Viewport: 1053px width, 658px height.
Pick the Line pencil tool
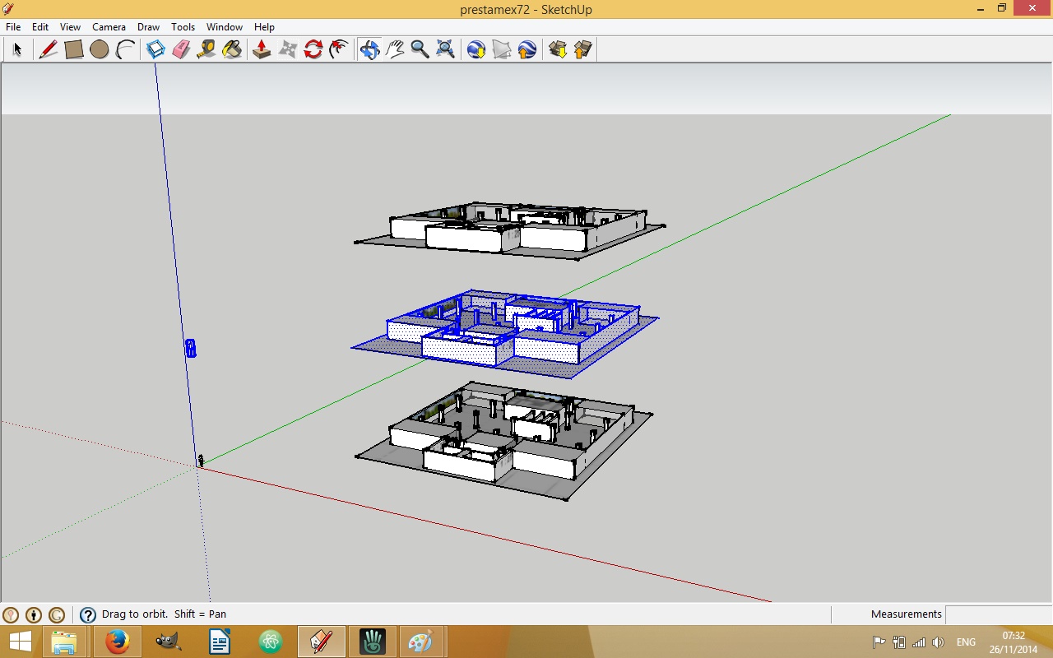pyautogui.click(x=49, y=49)
